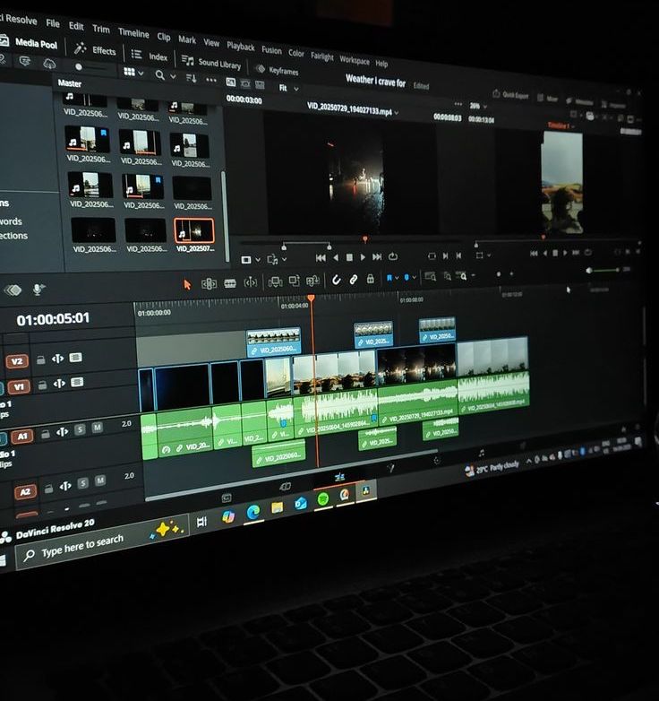659x701 pixels.
Task: Open the Fit zoom dropdown in viewer
Action: 288,88
